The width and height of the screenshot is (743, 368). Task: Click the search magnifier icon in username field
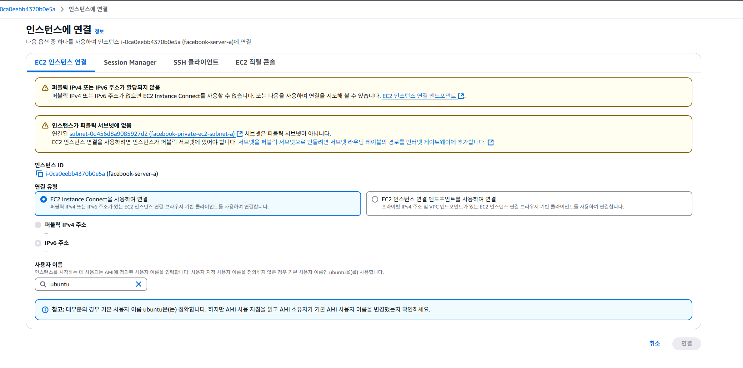pyautogui.click(x=43, y=284)
